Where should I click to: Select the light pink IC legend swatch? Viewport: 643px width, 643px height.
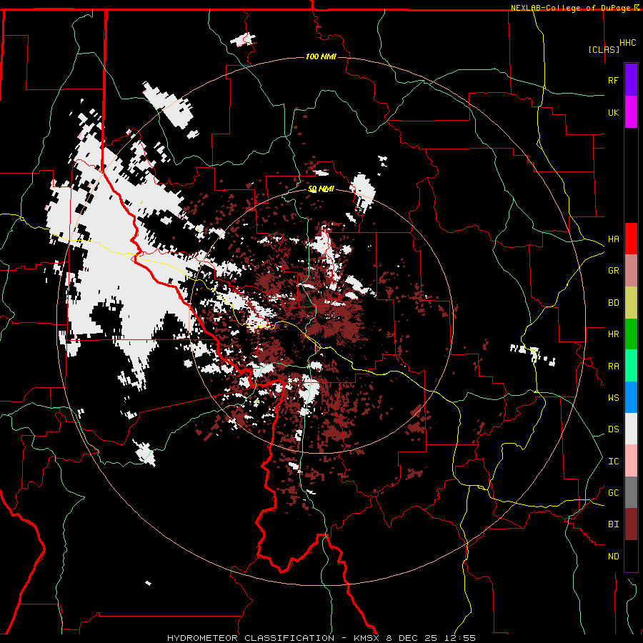click(631, 461)
